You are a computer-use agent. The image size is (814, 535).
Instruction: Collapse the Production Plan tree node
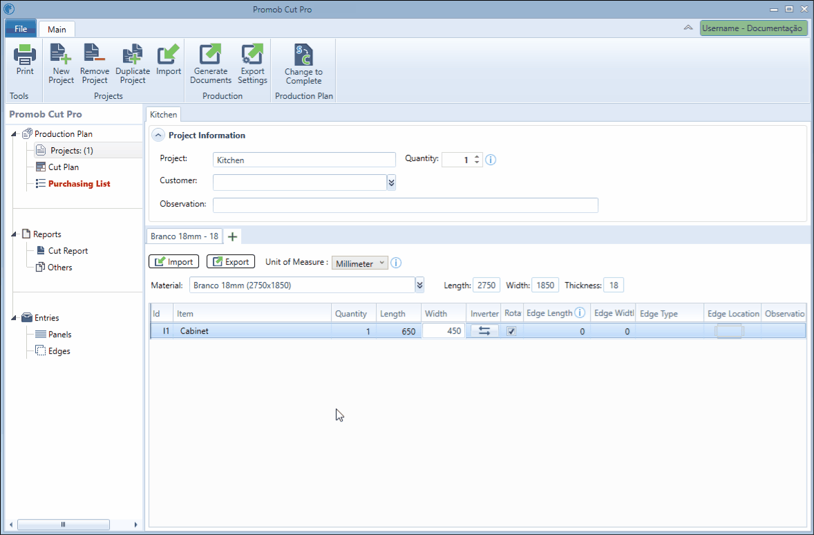tap(14, 134)
